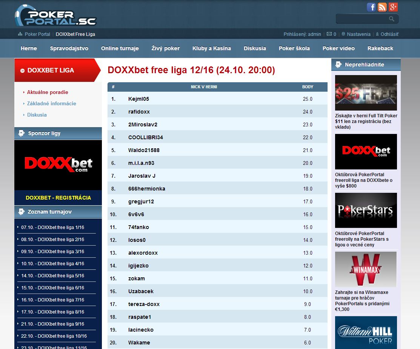Select tournament 07.10. DOXXbet free liga 1/16
This screenshot has width=420, height=349.
(x=52, y=228)
